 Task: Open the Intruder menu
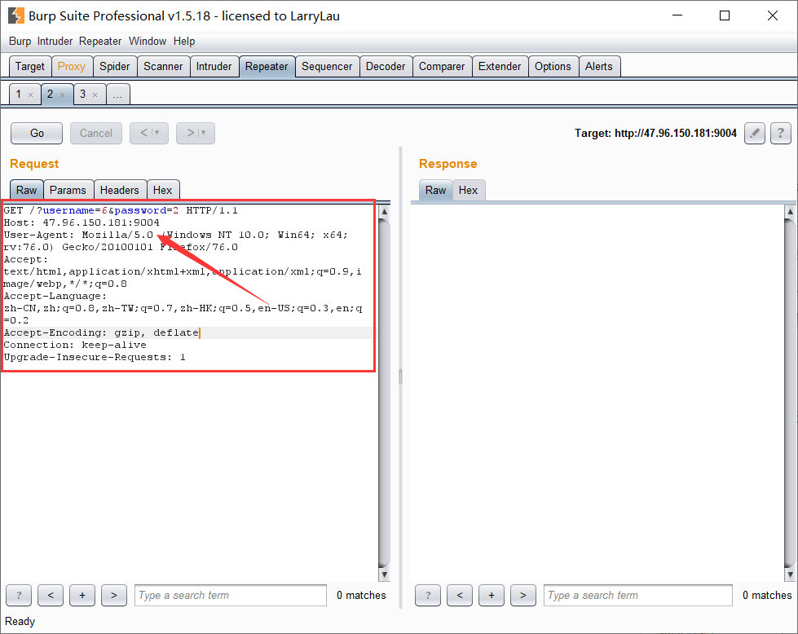tap(55, 42)
